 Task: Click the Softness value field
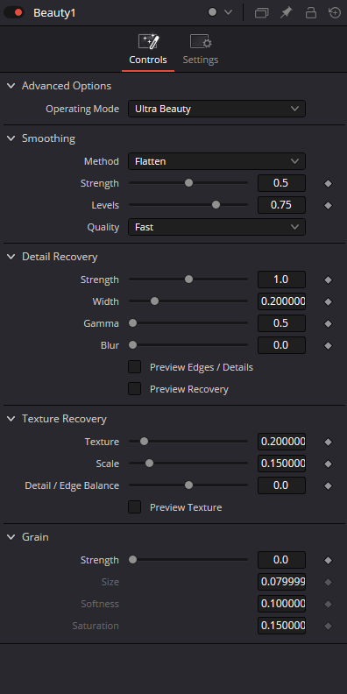coord(281,604)
